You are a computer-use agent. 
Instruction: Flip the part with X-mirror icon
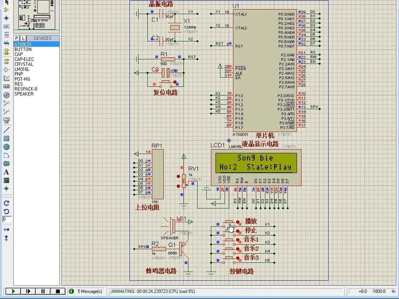point(6,228)
